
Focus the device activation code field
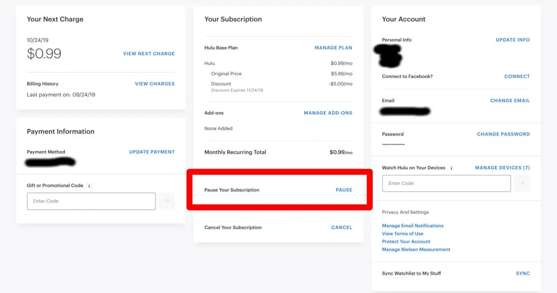pyautogui.click(x=447, y=184)
